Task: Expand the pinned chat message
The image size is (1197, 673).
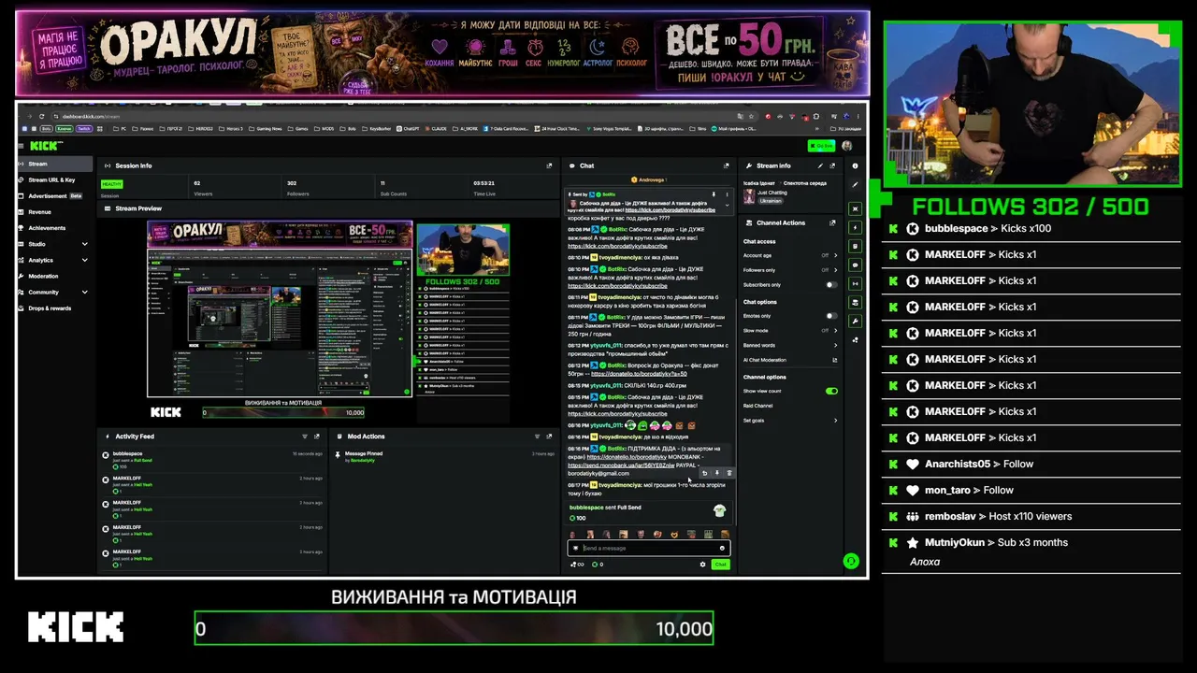Action: point(727,206)
